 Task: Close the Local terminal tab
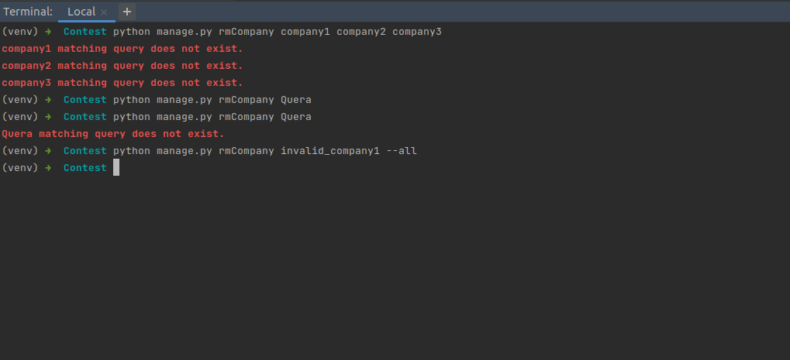point(104,12)
